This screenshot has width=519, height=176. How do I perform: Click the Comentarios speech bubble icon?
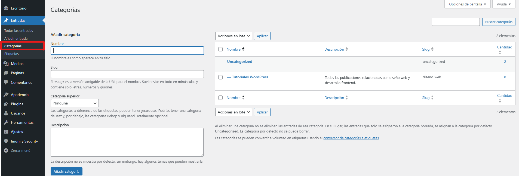(6, 82)
